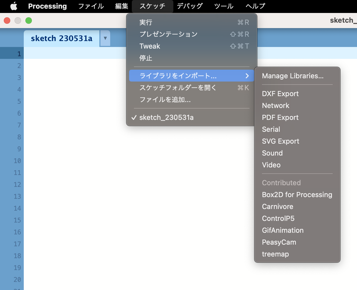Select the sketch 230531a tab
The image size is (357, 290).
(61, 38)
